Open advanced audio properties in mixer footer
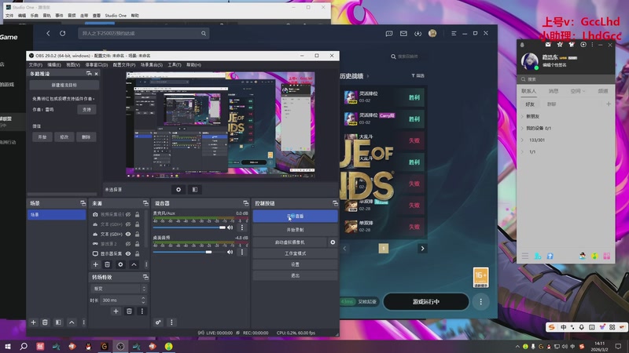629x353 pixels. [x=159, y=322]
